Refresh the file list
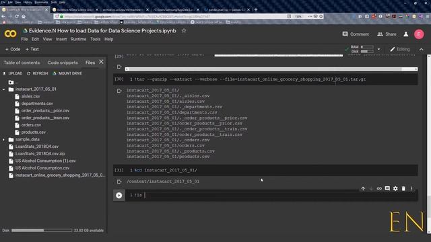 [38, 73]
